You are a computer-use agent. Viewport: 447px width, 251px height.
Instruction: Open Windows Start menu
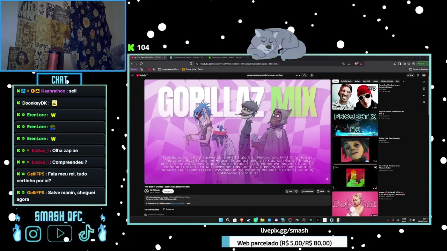pos(221,220)
